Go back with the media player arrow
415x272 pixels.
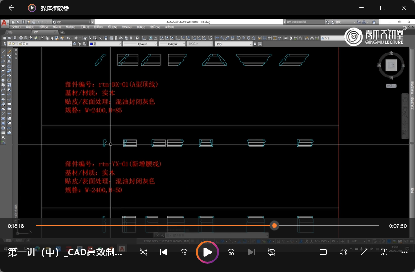click(x=12, y=8)
